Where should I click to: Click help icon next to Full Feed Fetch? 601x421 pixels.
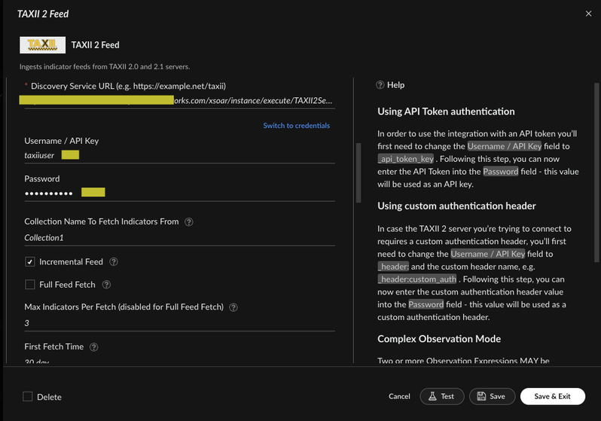[106, 285]
